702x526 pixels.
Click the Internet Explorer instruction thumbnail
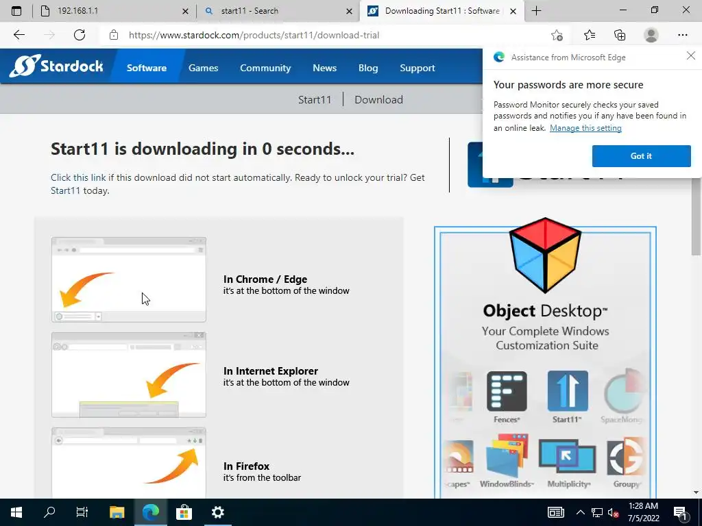coord(129,375)
